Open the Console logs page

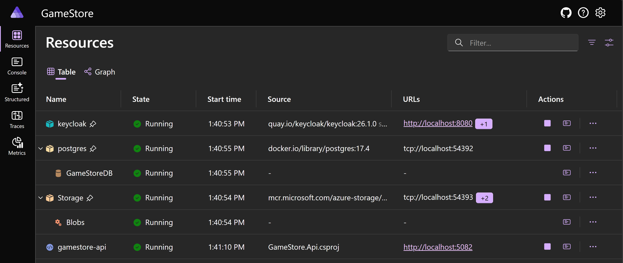[17, 66]
